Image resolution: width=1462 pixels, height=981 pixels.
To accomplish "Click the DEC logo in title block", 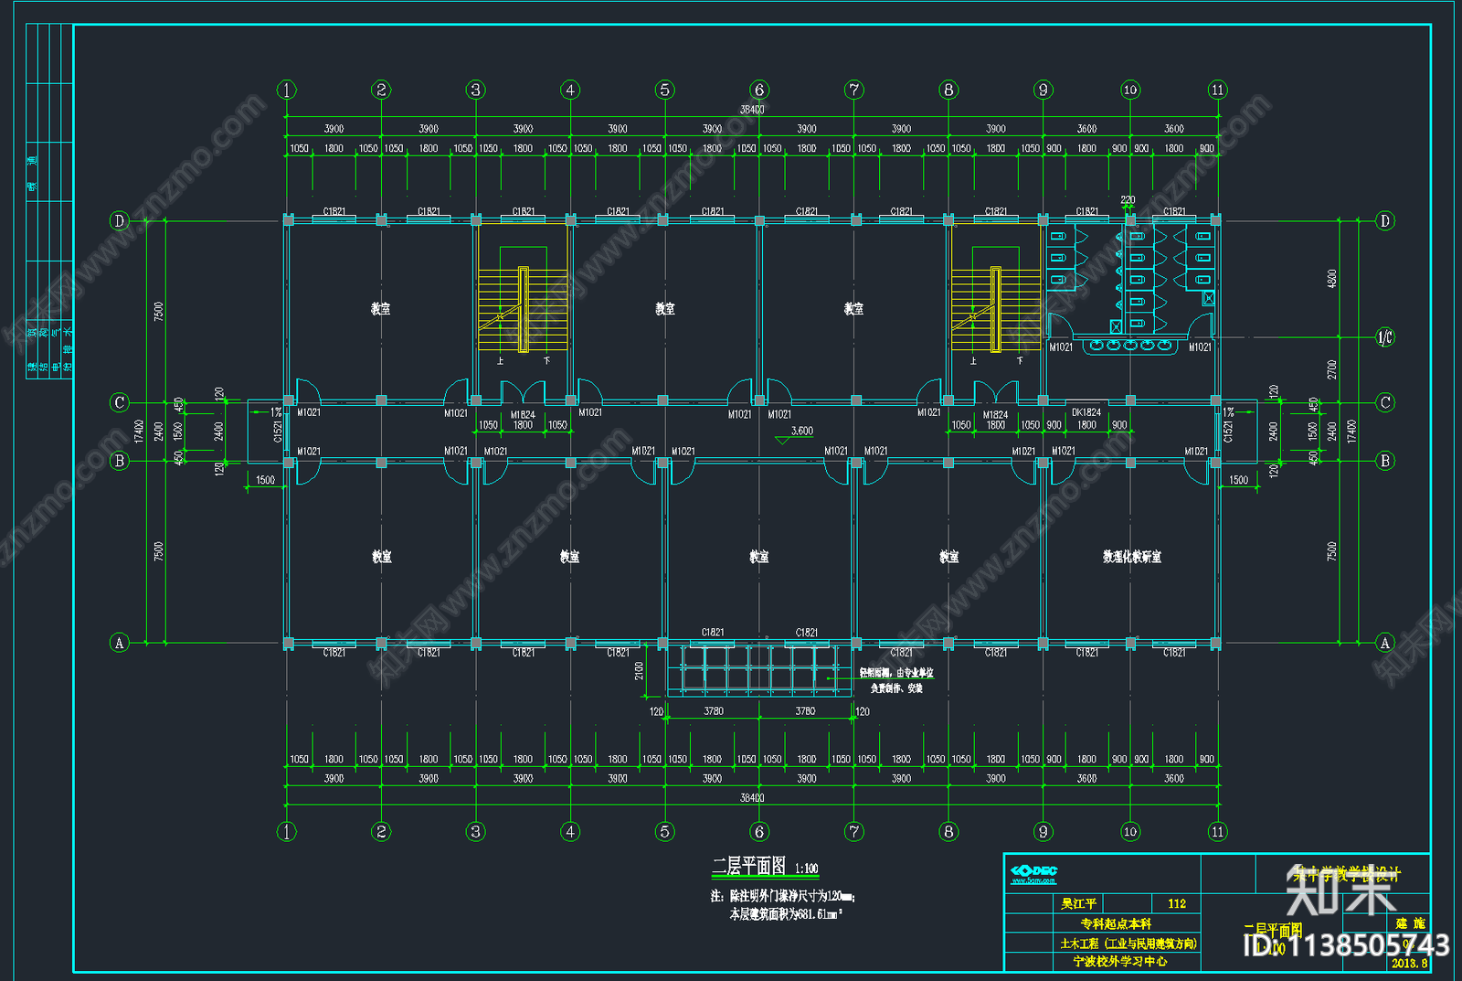I will click(1033, 870).
